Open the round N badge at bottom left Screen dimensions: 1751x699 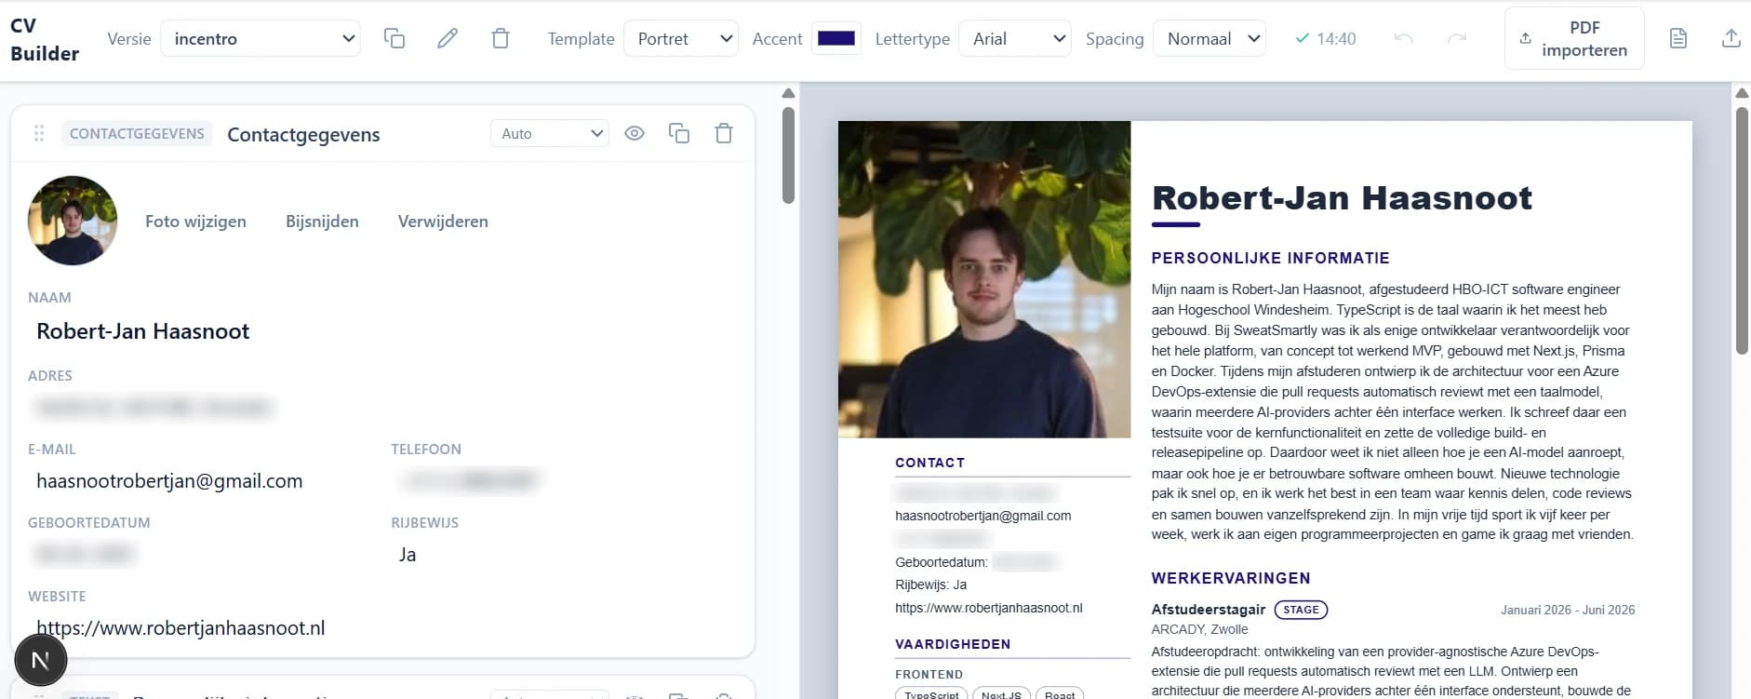(41, 660)
